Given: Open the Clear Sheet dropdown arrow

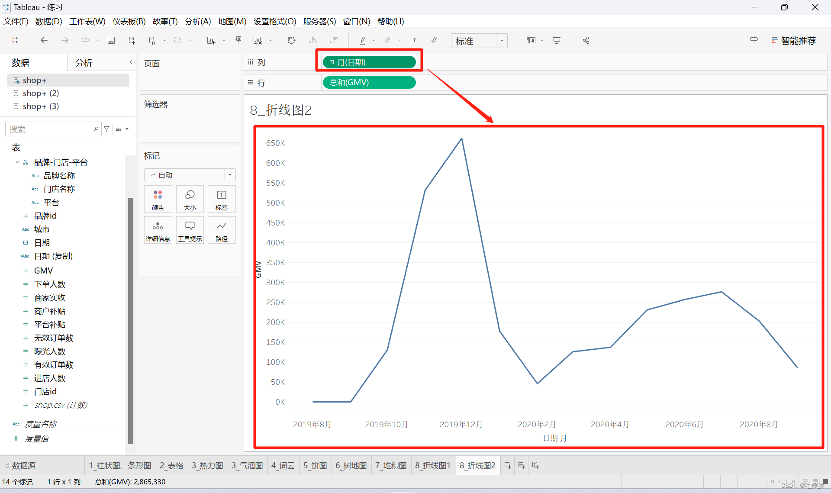Looking at the screenshot, I should point(270,41).
